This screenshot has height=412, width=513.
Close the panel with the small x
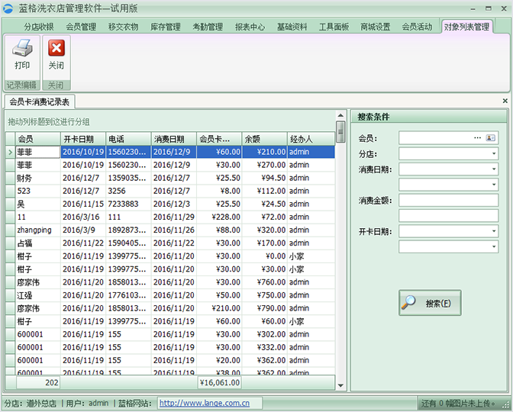[505, 101]
